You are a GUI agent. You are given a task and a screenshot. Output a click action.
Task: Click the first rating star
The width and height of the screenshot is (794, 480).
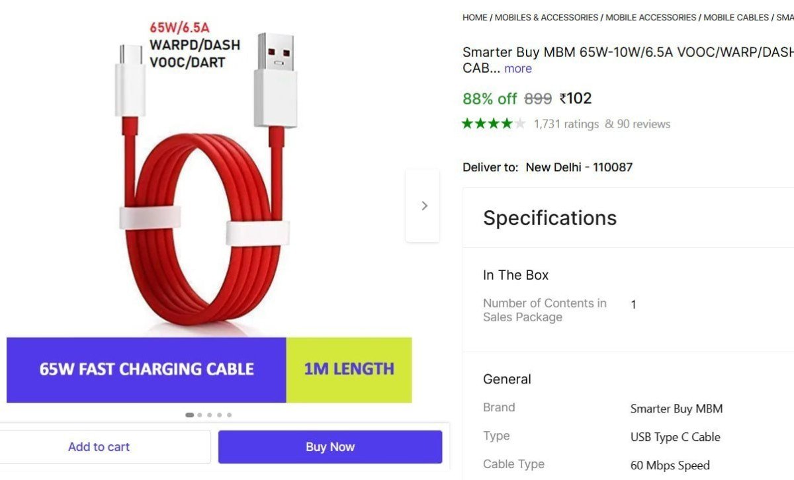click(x=467, y=122)
